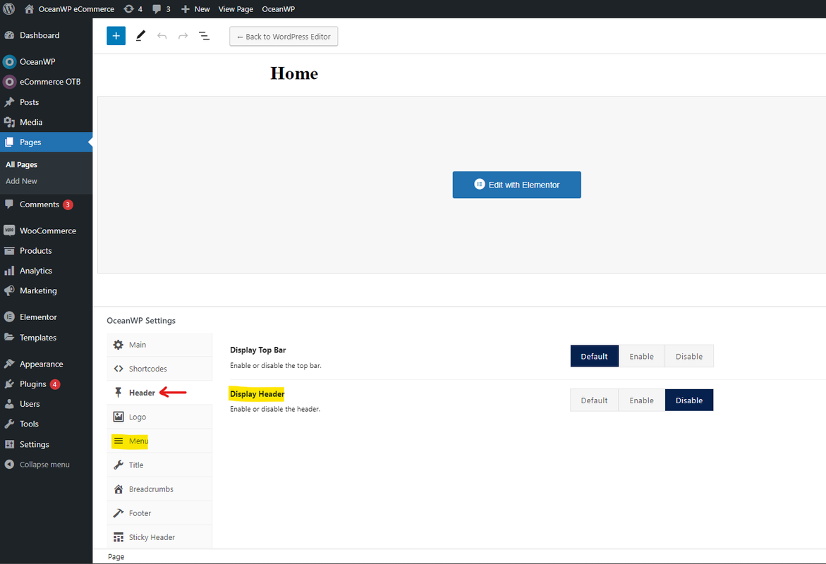Click the Undo arrow in the editor toolbar
This screenshot has height=564, width=826.
[x=162, y=36]
